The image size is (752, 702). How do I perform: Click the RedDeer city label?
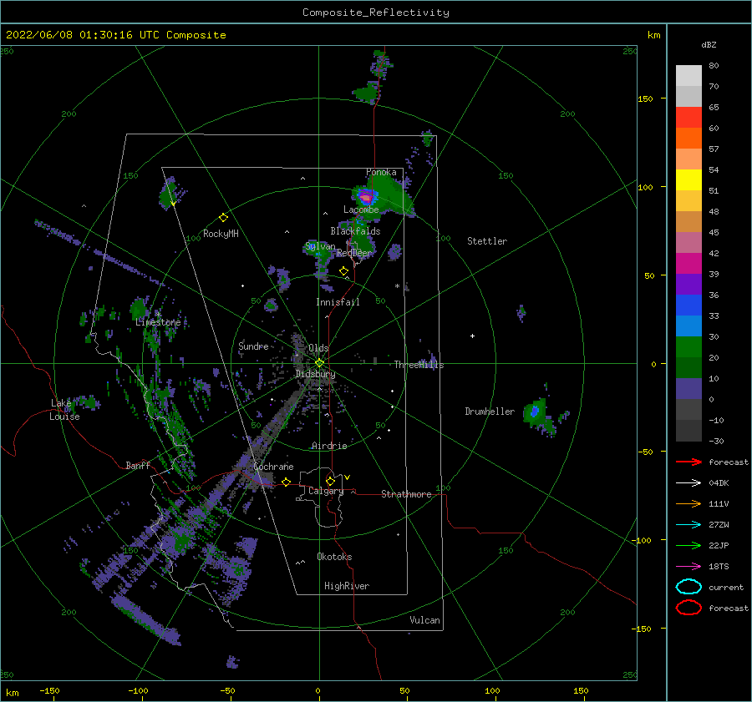pyautogui.click(x=354, y=253)
